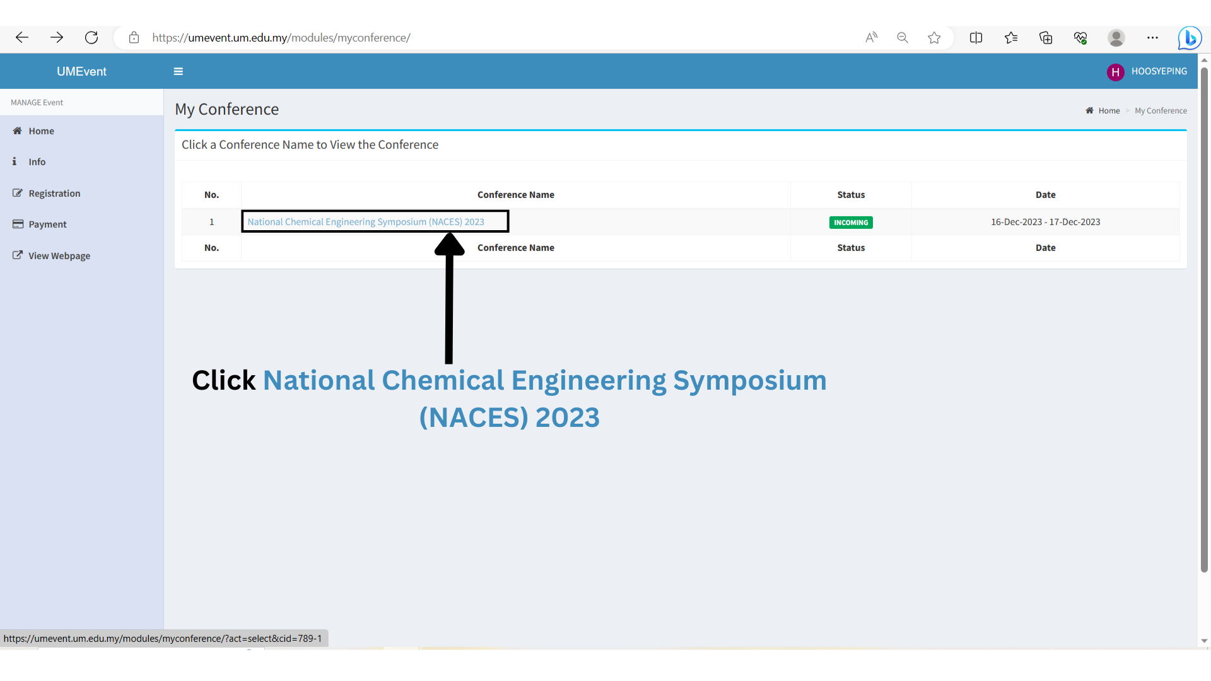Click the Read aloud icon

(x=871, y=38)
